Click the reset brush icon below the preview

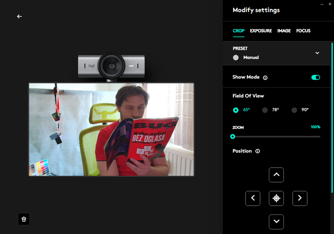24,219
